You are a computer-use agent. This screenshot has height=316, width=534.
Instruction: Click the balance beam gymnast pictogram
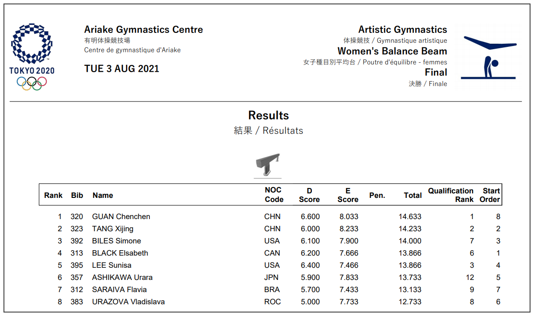[489, 57]
